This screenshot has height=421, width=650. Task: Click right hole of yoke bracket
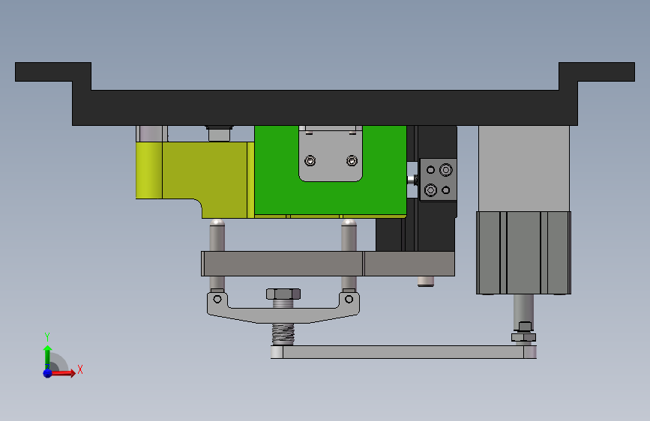click(349, 299)
